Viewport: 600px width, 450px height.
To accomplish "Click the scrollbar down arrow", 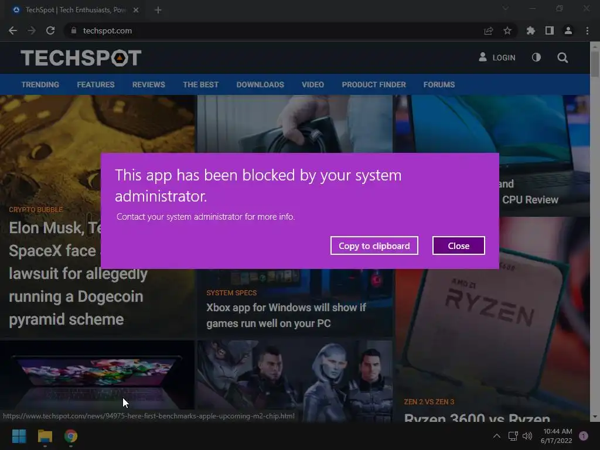I will [595, 417].
